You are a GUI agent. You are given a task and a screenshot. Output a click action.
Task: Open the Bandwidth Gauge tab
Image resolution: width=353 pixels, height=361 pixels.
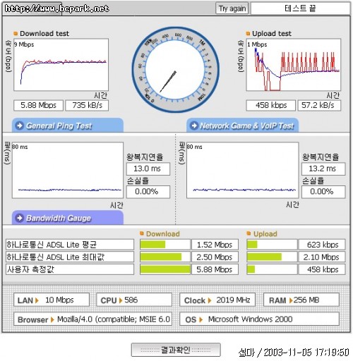[x=68, y=218]
